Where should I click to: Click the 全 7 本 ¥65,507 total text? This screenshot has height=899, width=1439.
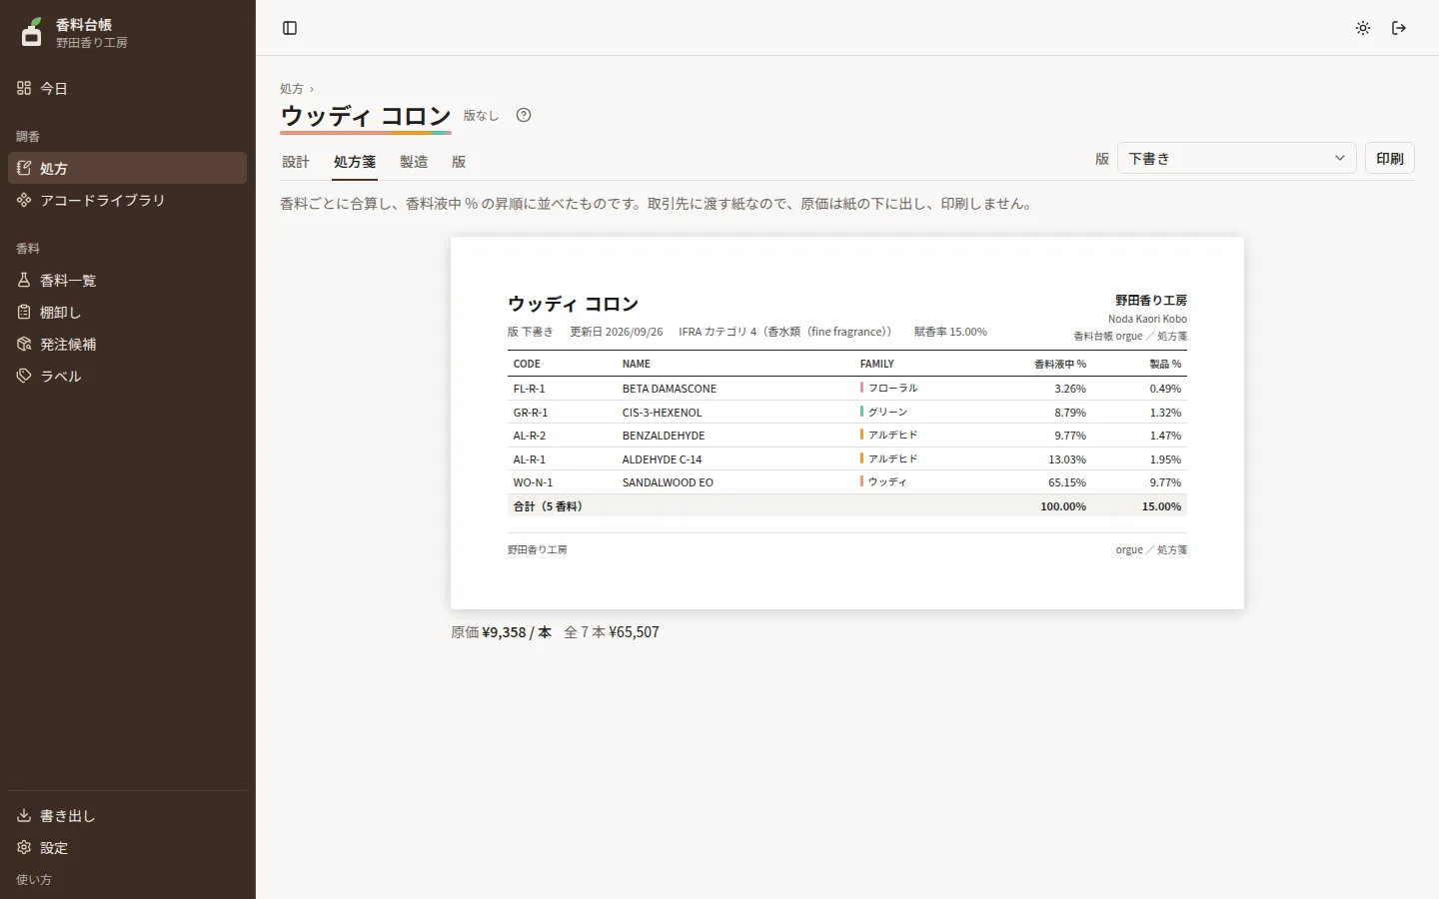[612, 632]
